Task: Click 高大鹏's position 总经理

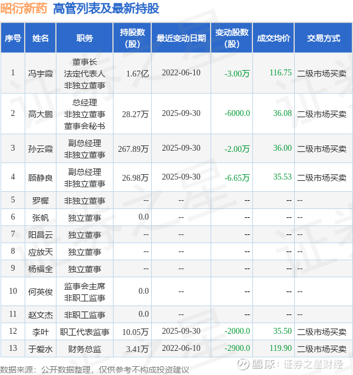Action: point(84,102)
